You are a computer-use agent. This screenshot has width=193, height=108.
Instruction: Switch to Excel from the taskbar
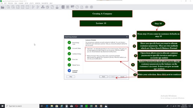(91, 106)
